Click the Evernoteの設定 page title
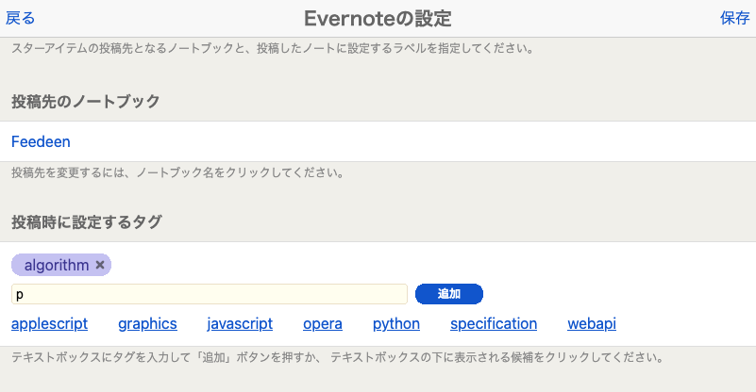This screenshot has height=392, width=756. 378,19
